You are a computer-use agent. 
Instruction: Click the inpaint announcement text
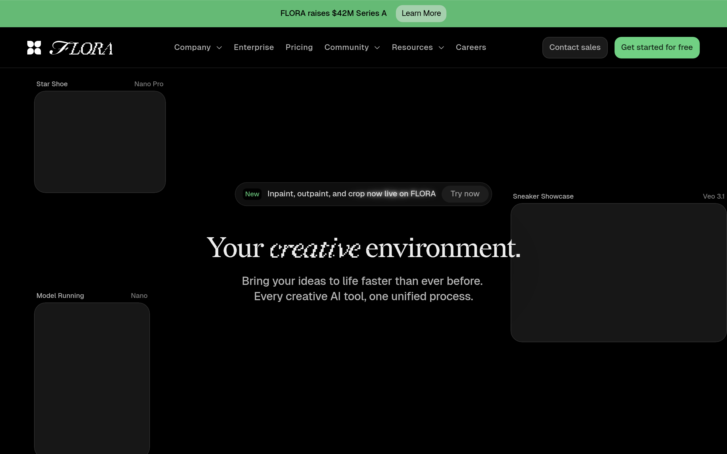[x=351, y=194]
